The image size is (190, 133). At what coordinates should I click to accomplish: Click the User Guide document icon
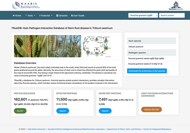click(x=72, y=15)
